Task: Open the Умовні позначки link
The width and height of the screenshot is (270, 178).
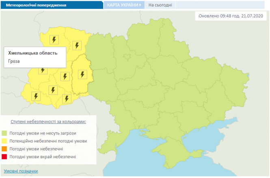Action: coord(21,171)
